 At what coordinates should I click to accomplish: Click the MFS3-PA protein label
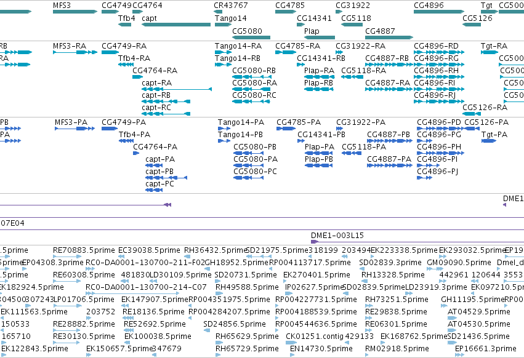click(71, 122)
